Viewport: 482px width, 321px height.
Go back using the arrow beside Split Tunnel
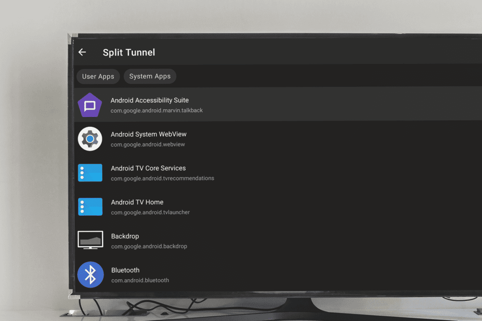(82, 52)
